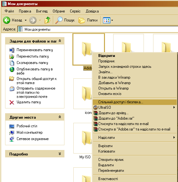The image size is (178, 182).
Task: Choose Видалити in the context menu
Action: click(x=135, y=165)
